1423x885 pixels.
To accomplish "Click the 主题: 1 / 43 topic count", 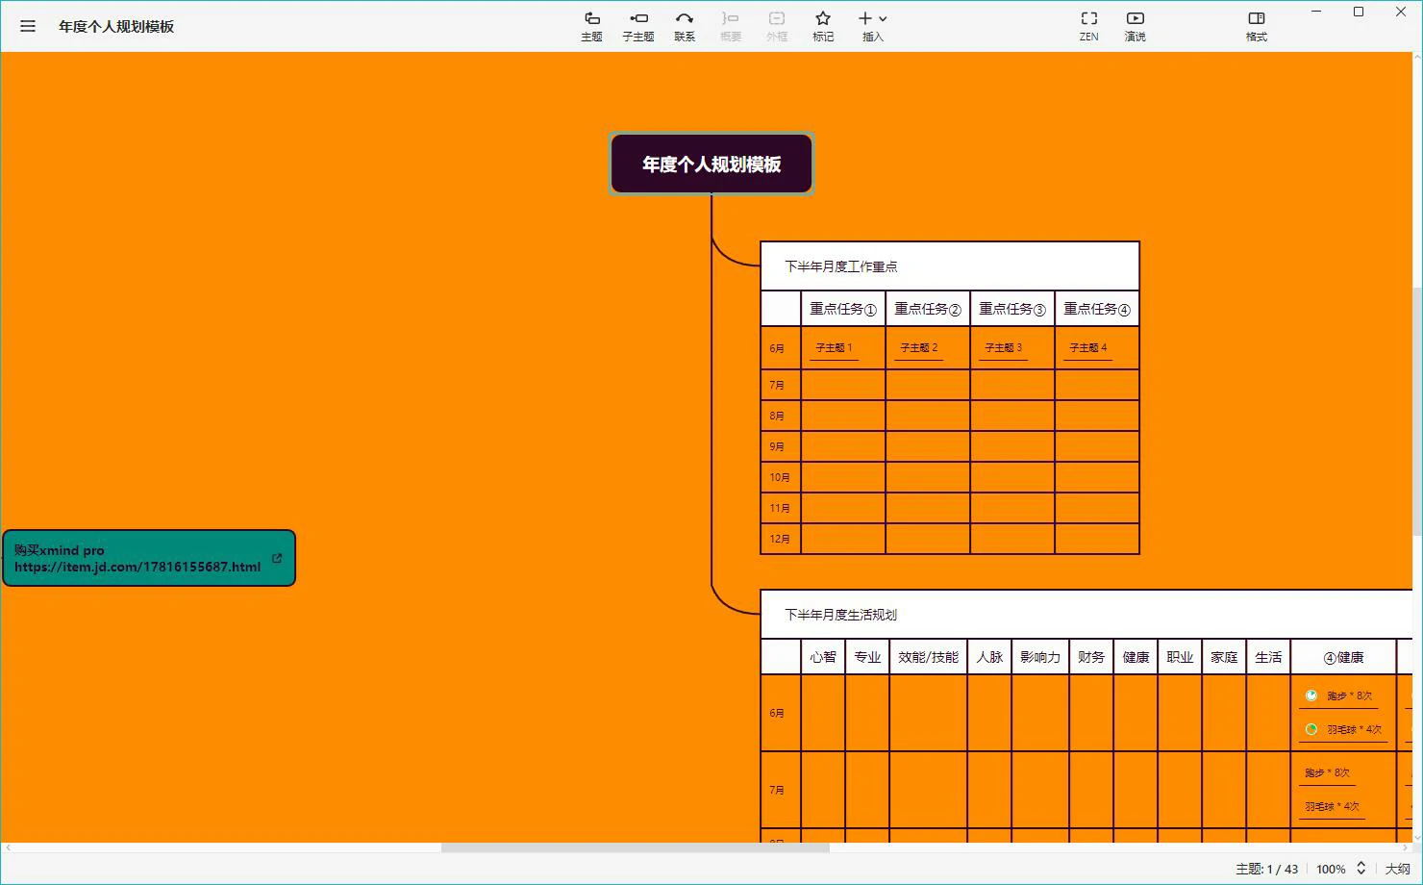I will pos(1266,869).
